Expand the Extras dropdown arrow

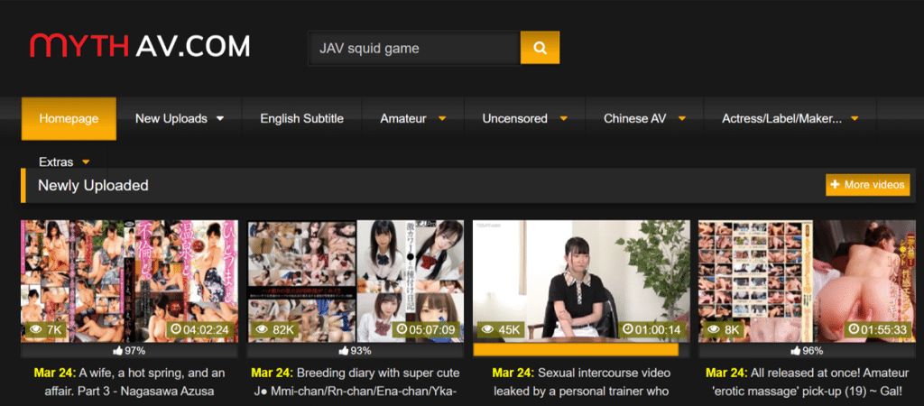pos(86,161)
